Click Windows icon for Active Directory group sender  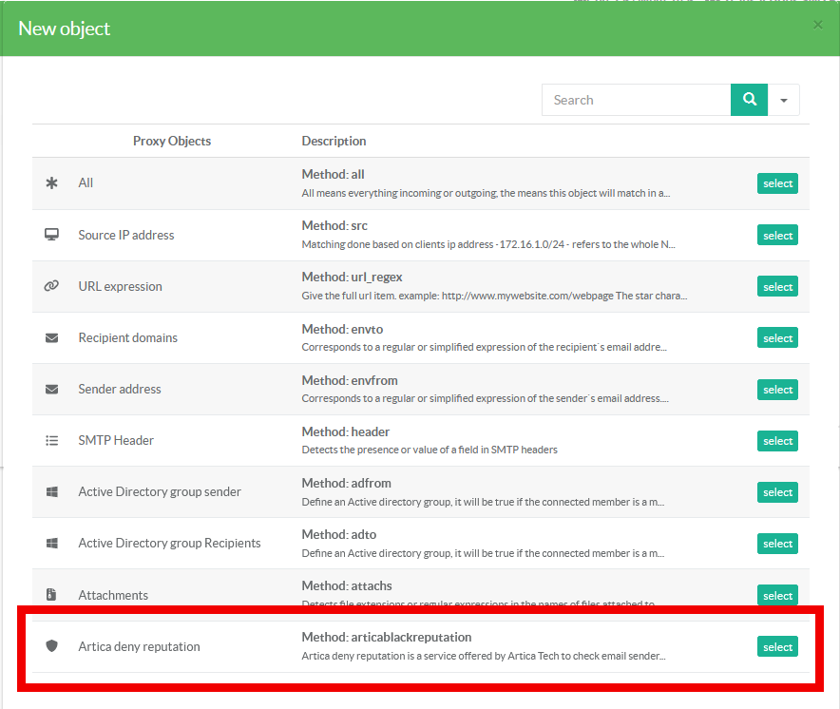(x=52, y=492)
